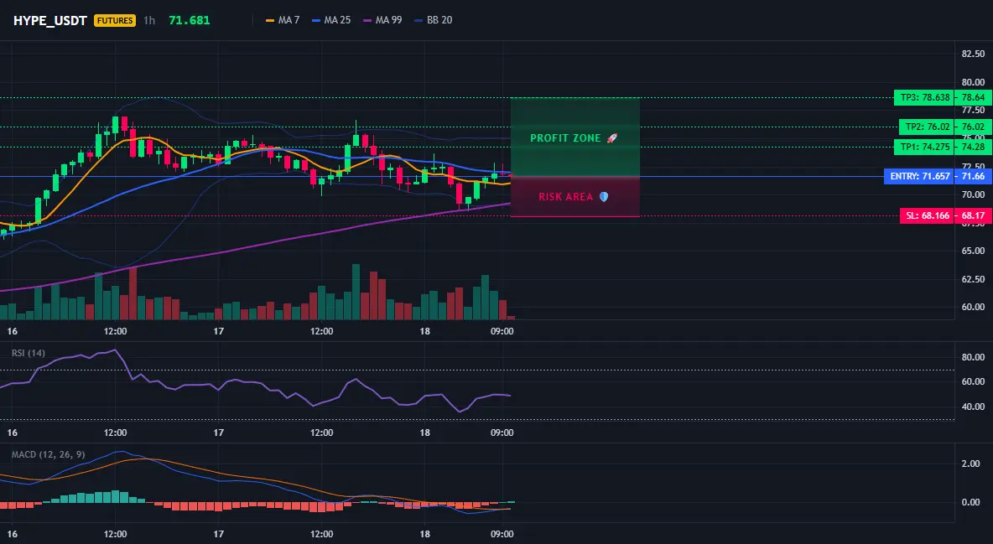The image size is (993, 544).
Task: Click the 71.66 blue axis price tag
Action: (974, 176)
